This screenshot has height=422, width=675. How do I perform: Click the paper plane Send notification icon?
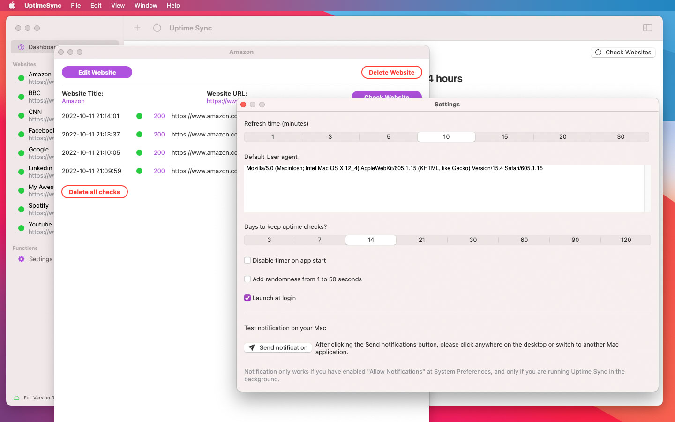coord(252,347)
